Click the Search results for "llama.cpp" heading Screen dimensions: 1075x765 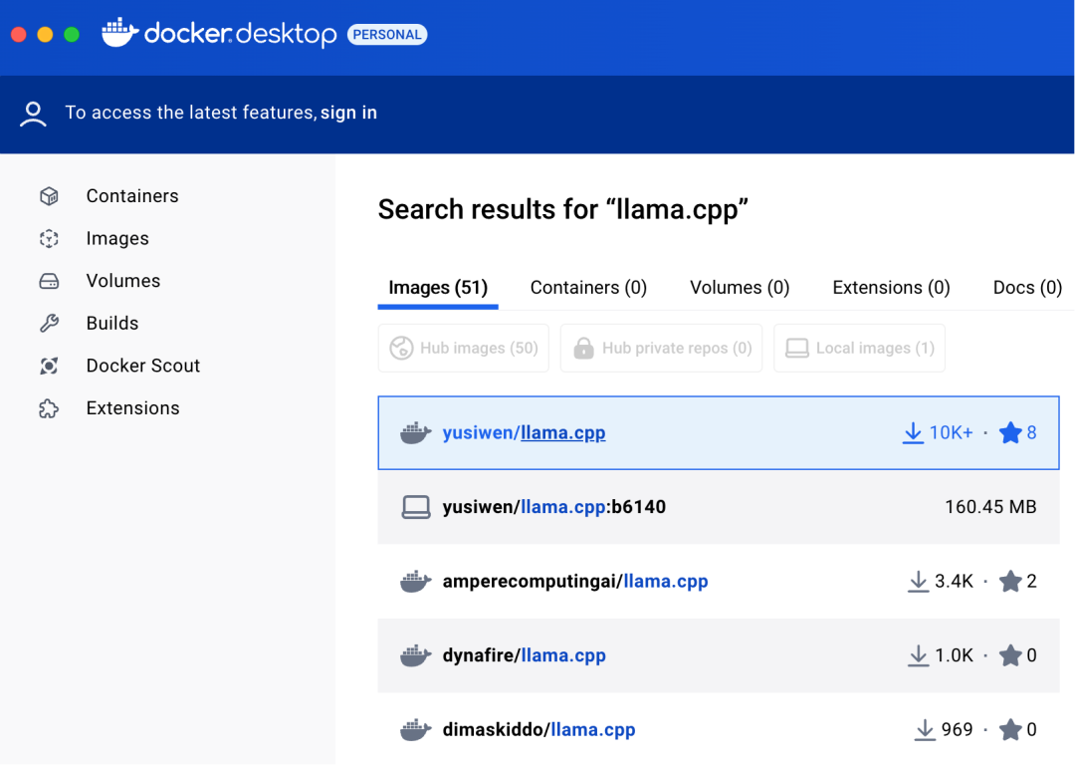click(x=562, y=209)
